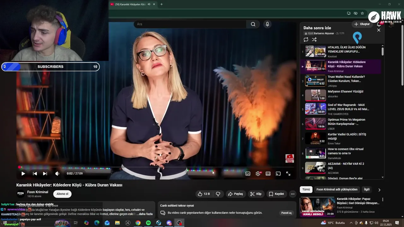
Task: Expand description with ...daha fazla
Action: (145, 214)
